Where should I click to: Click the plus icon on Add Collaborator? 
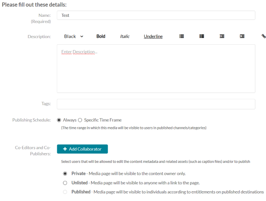click(65, 149)
